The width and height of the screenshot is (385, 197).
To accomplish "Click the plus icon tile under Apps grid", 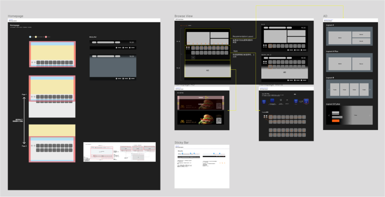I will click(193, 57).
